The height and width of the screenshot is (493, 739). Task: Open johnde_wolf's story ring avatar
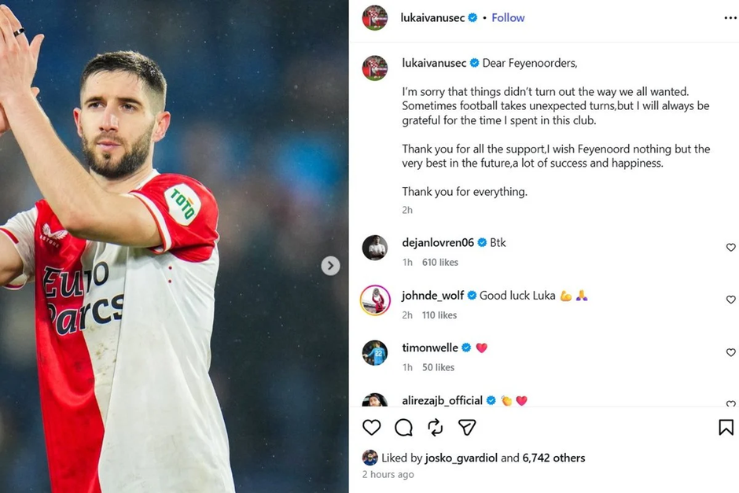pos(375,300)
